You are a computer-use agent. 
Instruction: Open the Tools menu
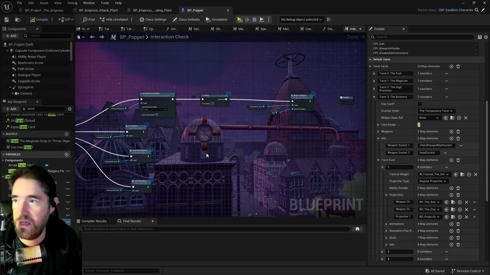coord(105,3)
